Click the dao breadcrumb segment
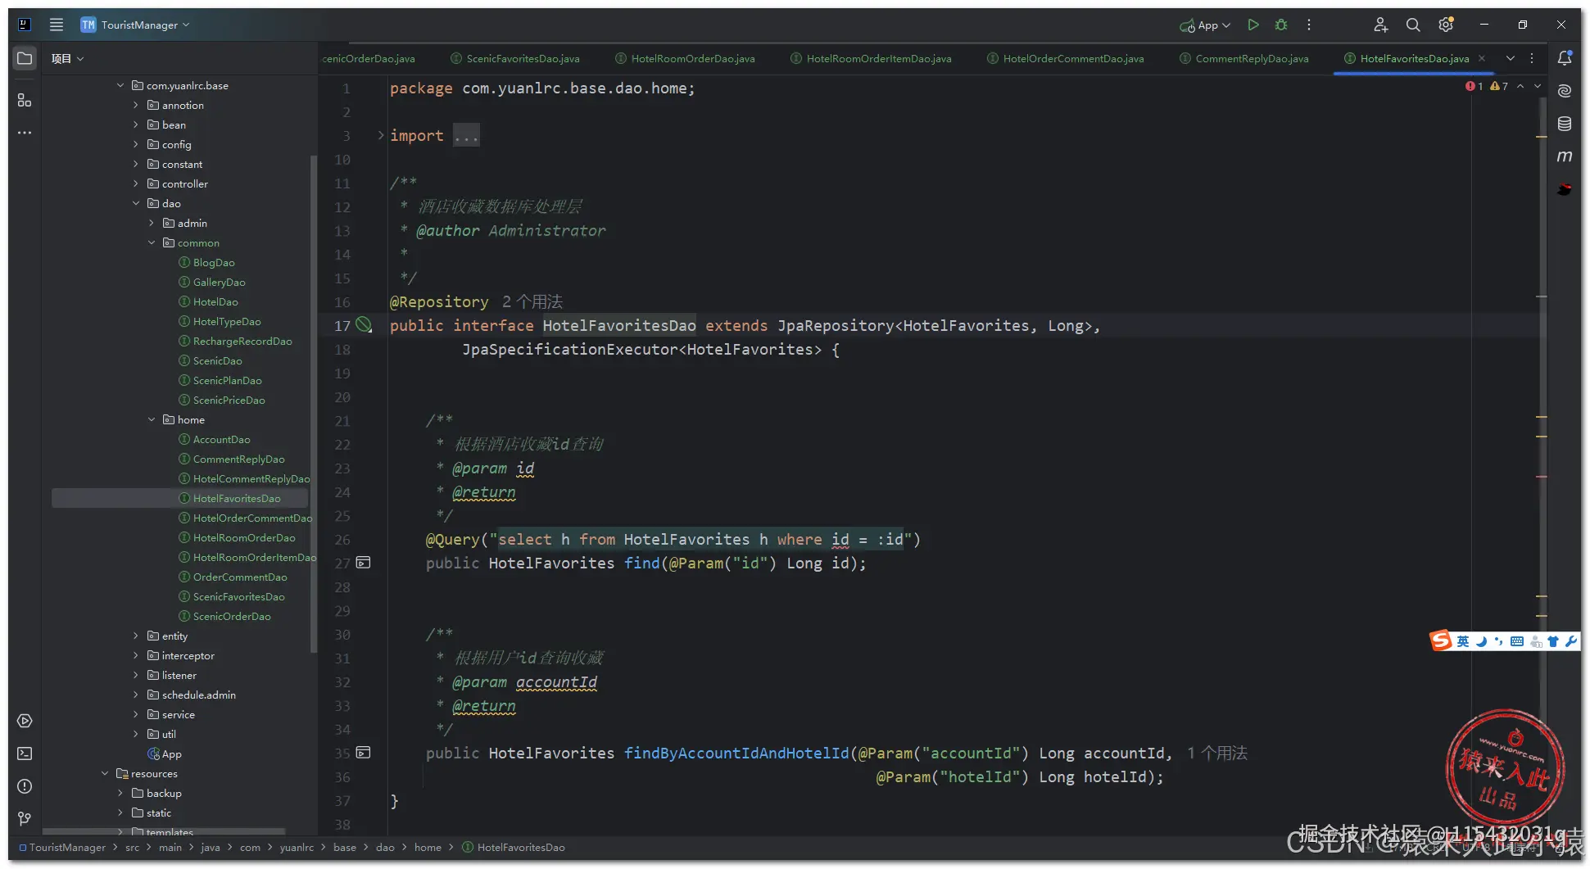 pyautogui.click(x=385, y=847)
